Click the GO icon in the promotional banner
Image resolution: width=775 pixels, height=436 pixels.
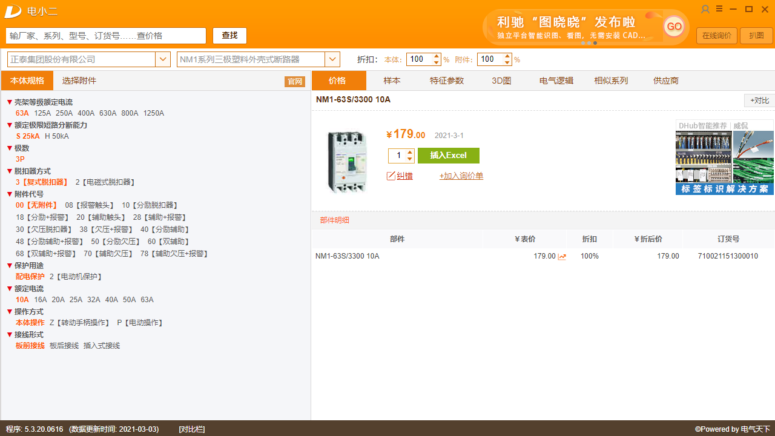point(674,27)
